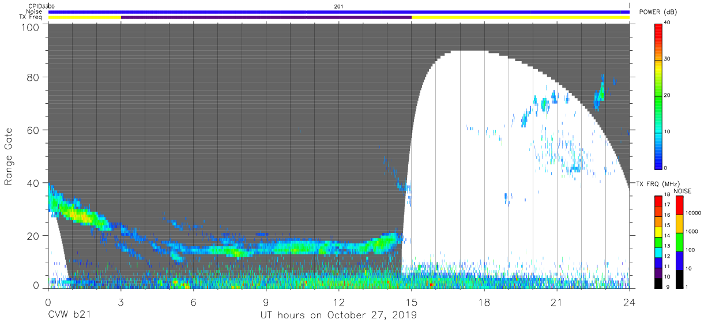Click the "18" tick on UT hours axis
This screenshot has width=708, height=327.
484,302
